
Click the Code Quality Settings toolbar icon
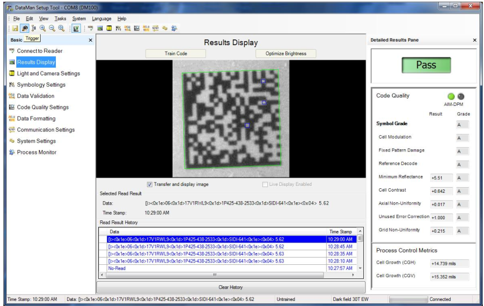137,28
